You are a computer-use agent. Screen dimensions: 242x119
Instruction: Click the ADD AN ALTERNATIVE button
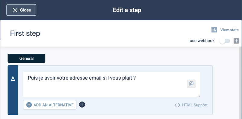pyautogui.click(x=49, y=105)
